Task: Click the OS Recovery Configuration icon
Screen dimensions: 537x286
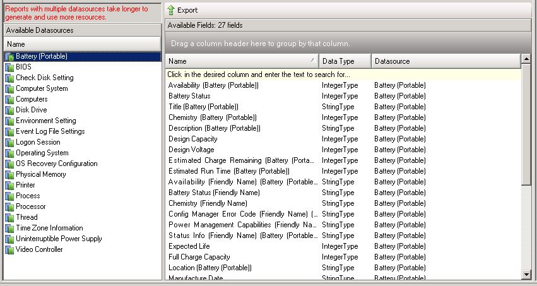Action: pos(9,164)
